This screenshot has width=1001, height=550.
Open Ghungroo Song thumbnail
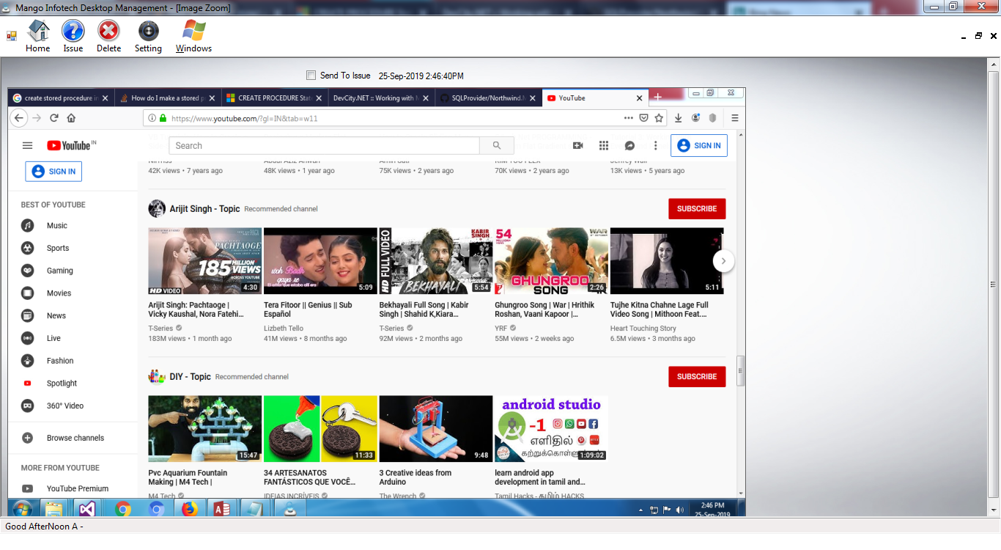click(551, 260)
